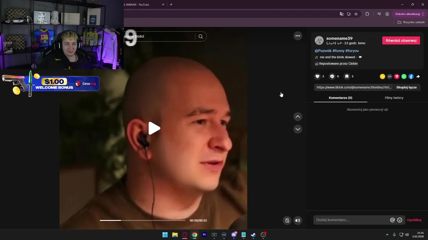Open Chrome profile avatar icon
This screenshot has height=240, width=428.
[387, 14]
